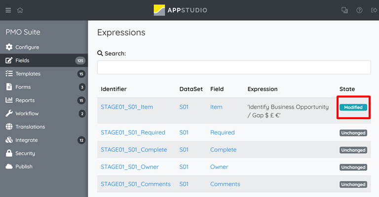
Task: Open the Comments field link
Action: pyautogui.click(x=225, y=184)
